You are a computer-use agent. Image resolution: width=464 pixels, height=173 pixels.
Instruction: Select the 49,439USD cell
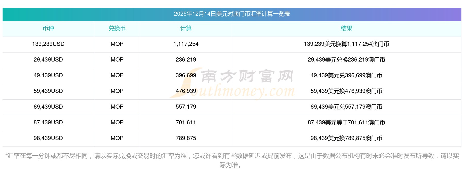[48, 75]
